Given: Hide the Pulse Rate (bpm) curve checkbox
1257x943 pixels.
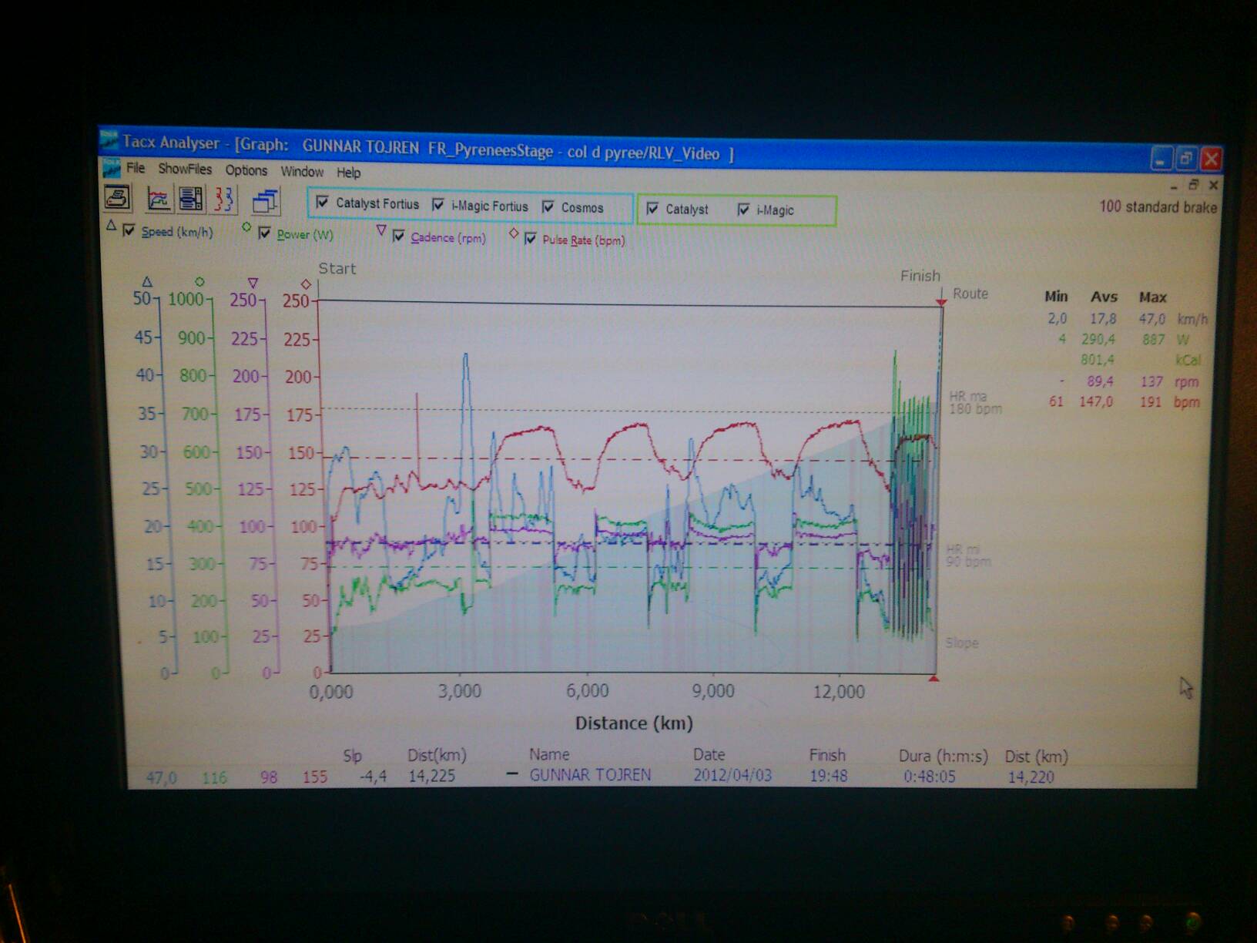Looking at the screenshot, I should [x=531, y=239].
